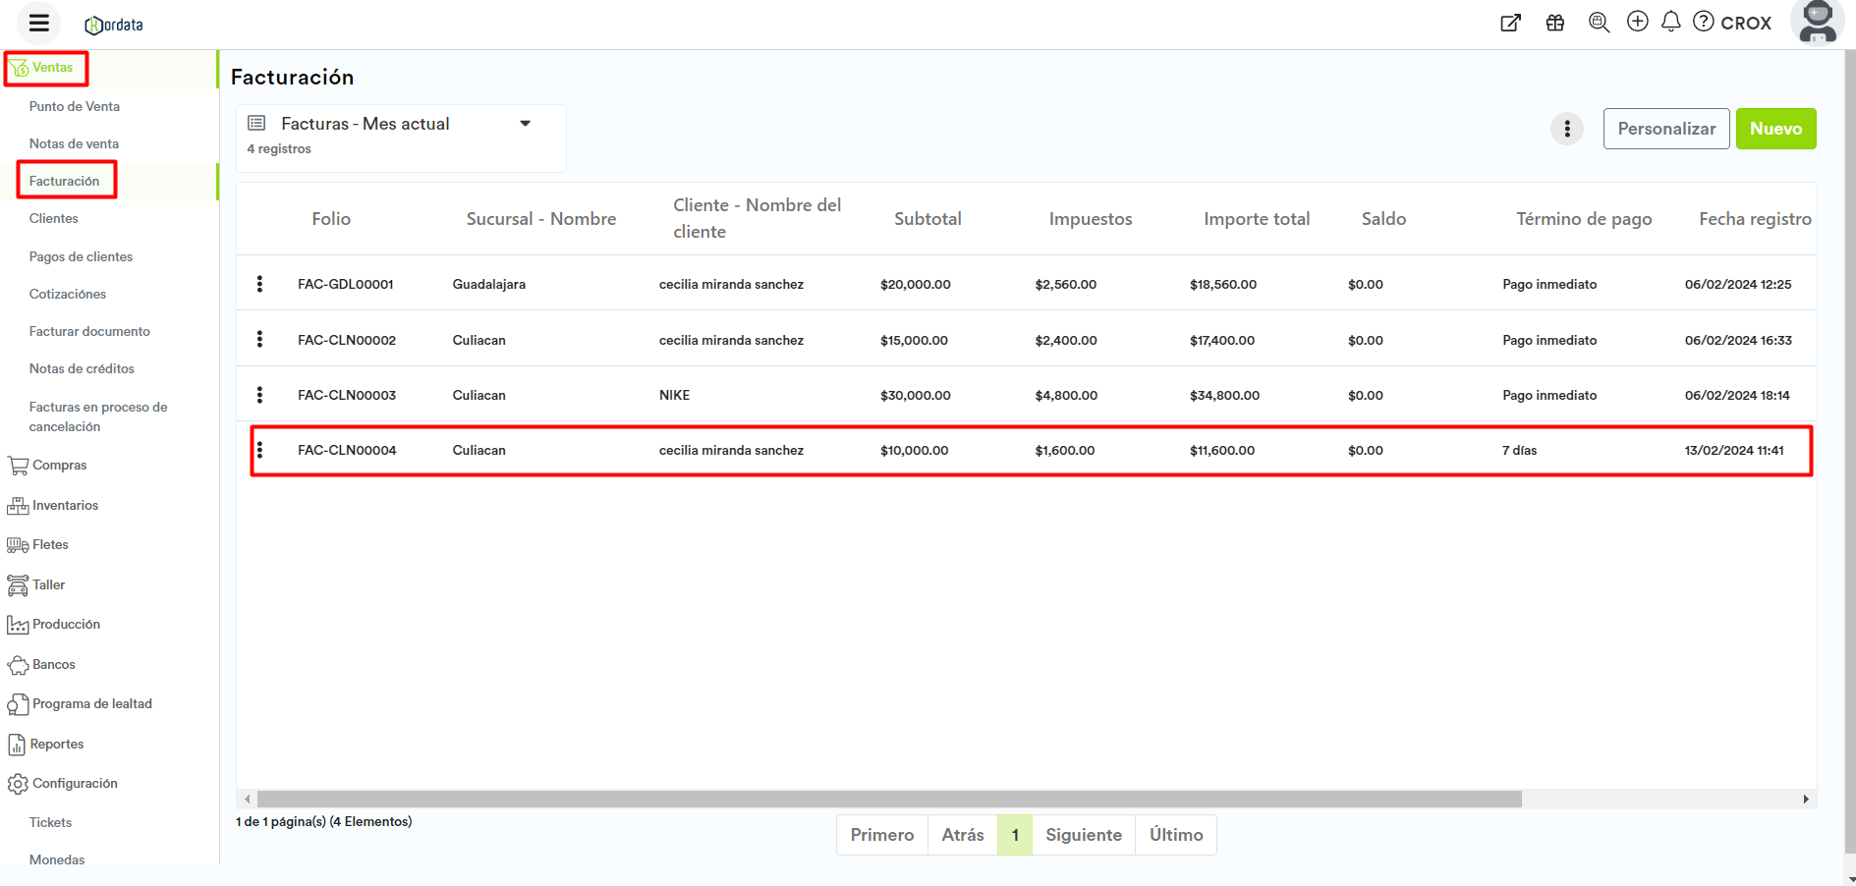The height and width of the screenshot is (886, 1856).
Task: Click the magnifier search icon in header
Action: click(x=1599, y=23)
